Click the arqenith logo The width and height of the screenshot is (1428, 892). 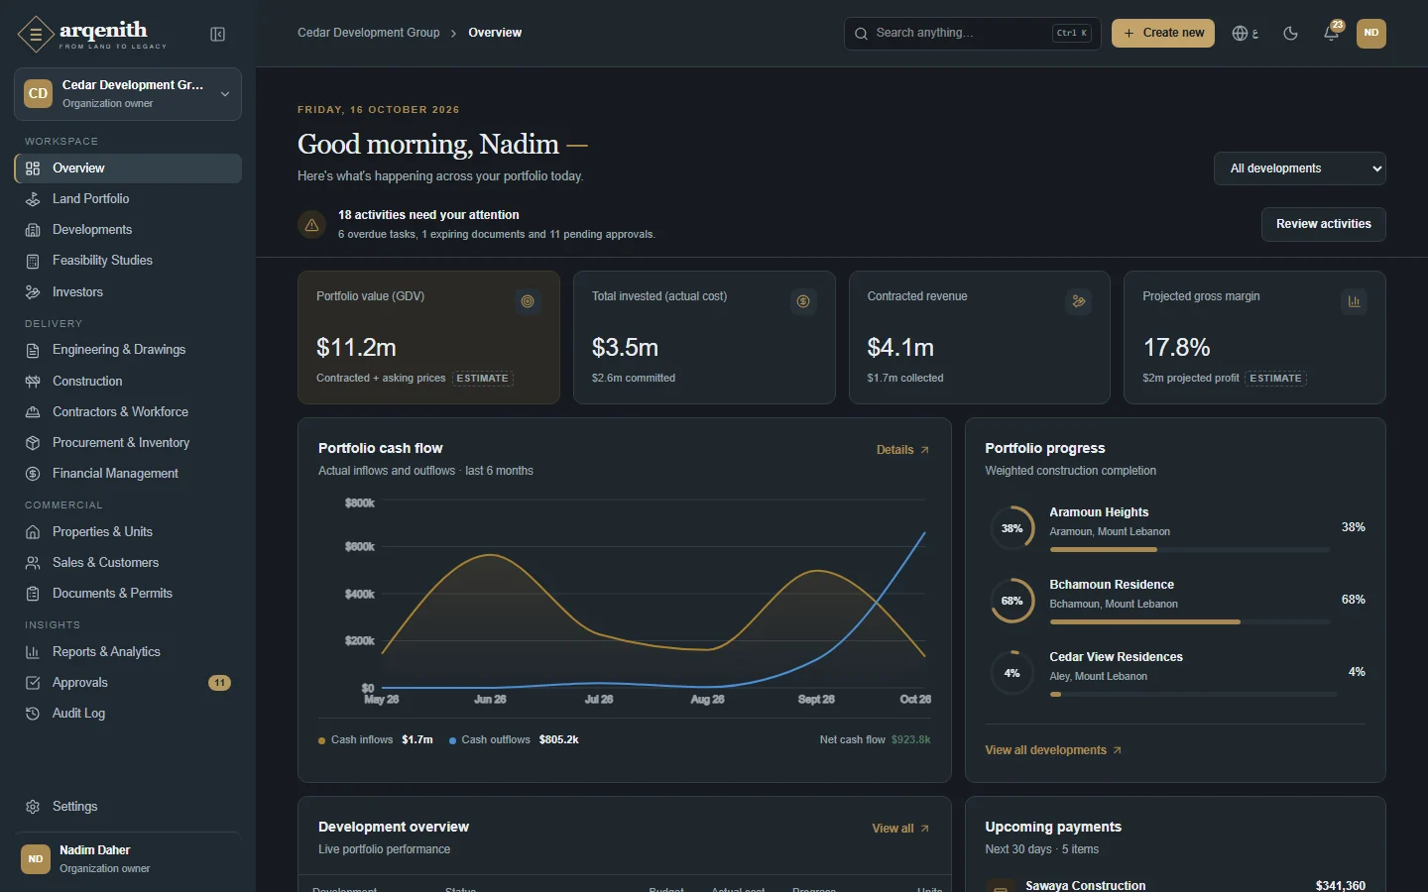(x=92, y=35)
